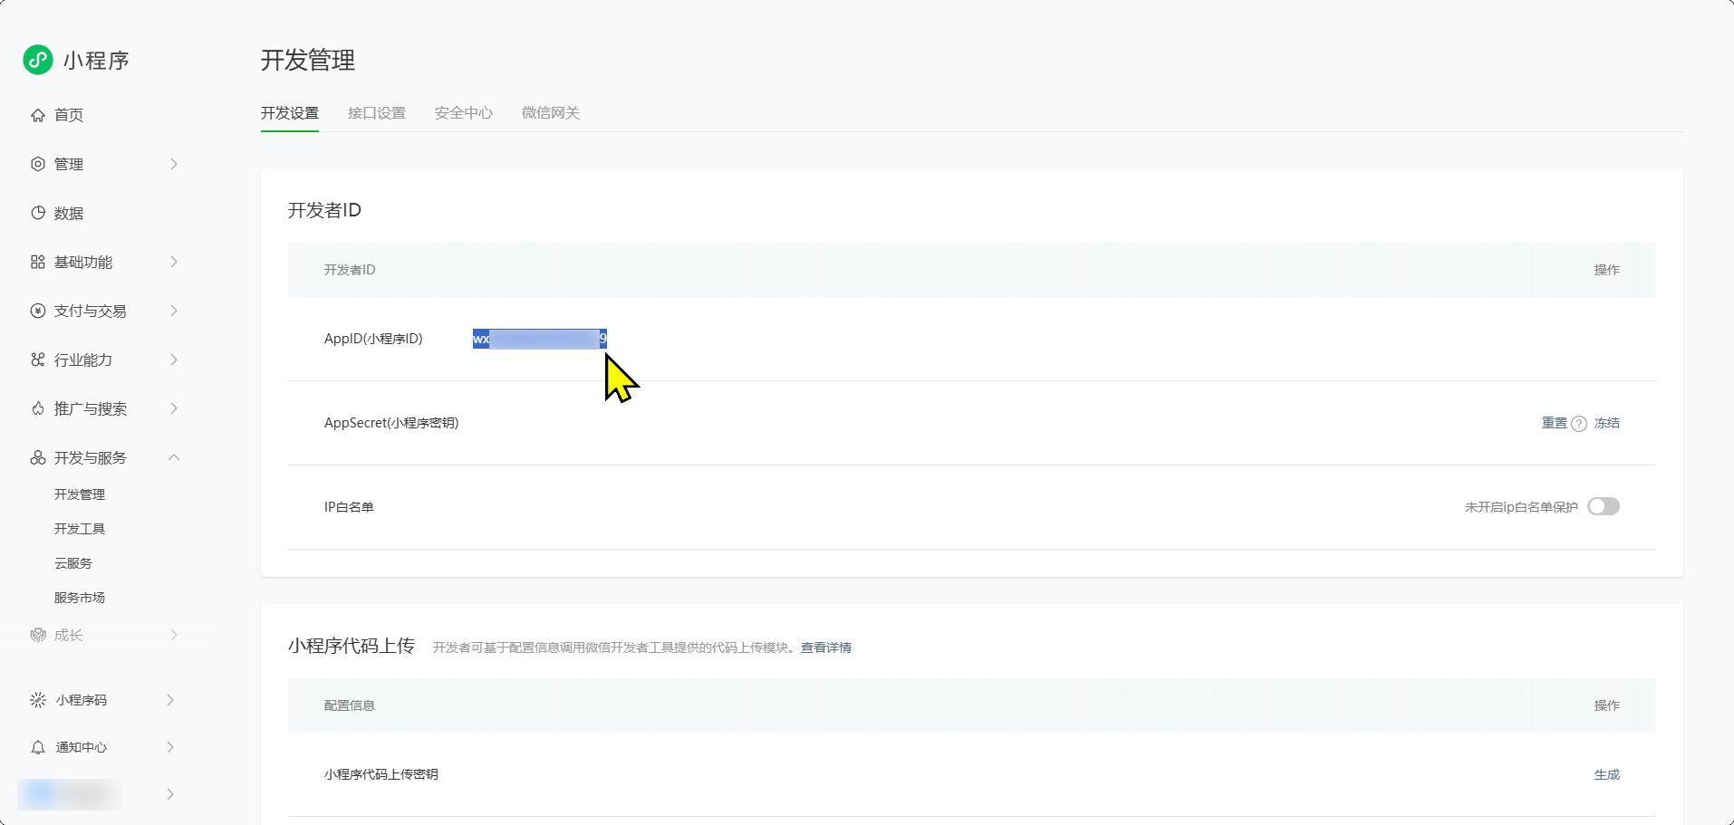Viewport: 1734px width, 825px height.
Task: Click the flame icon beside 推广与搜索
Action: (x=38, y=408)
